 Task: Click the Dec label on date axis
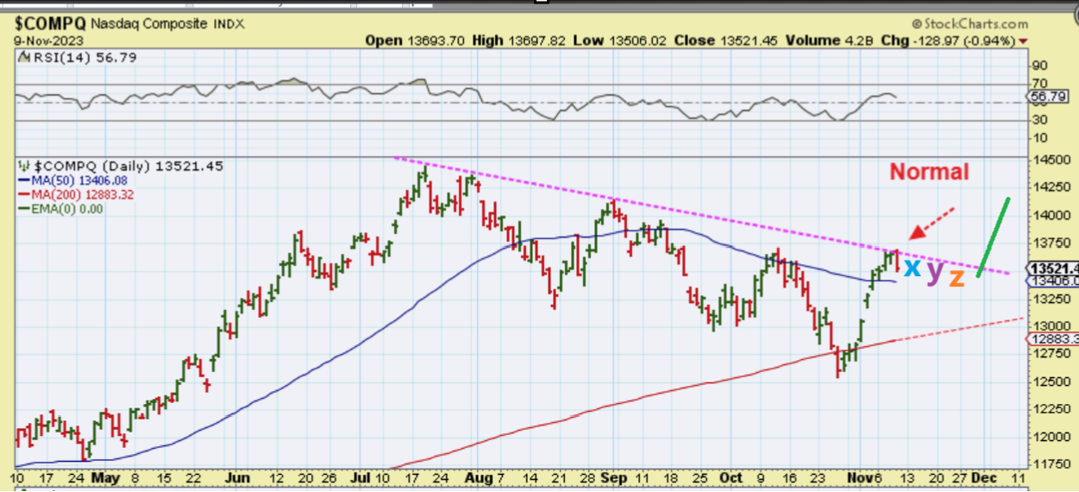(983, 477)
